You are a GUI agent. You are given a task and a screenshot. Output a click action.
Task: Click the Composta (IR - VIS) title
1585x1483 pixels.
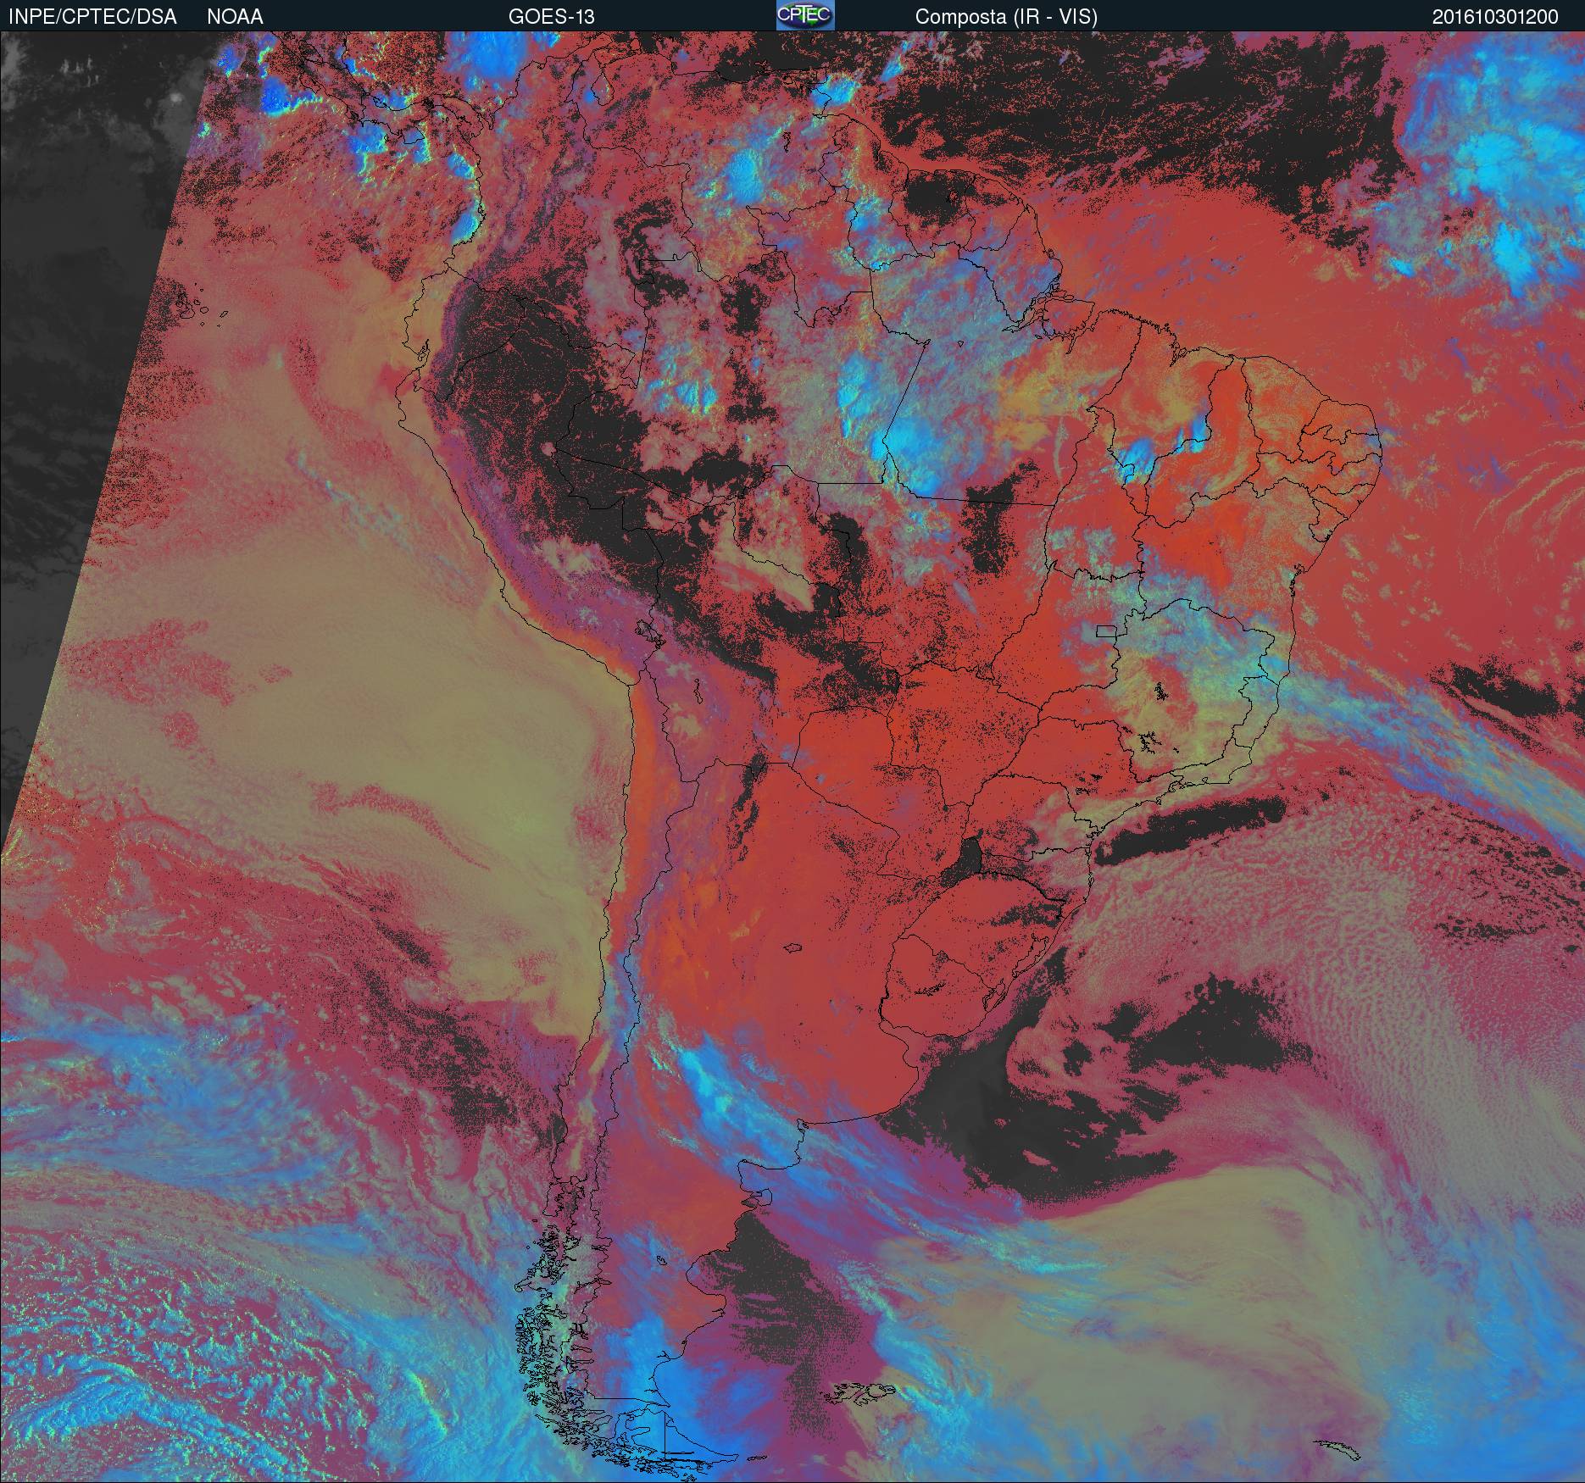1006,17
